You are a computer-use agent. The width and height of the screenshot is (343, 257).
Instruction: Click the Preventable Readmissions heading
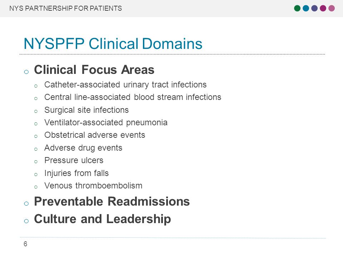pyautogui.click(x=112, y=201)
